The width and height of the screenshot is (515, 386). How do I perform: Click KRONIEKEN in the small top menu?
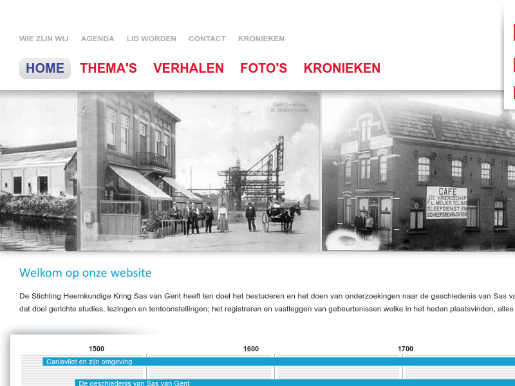(261, 38)
